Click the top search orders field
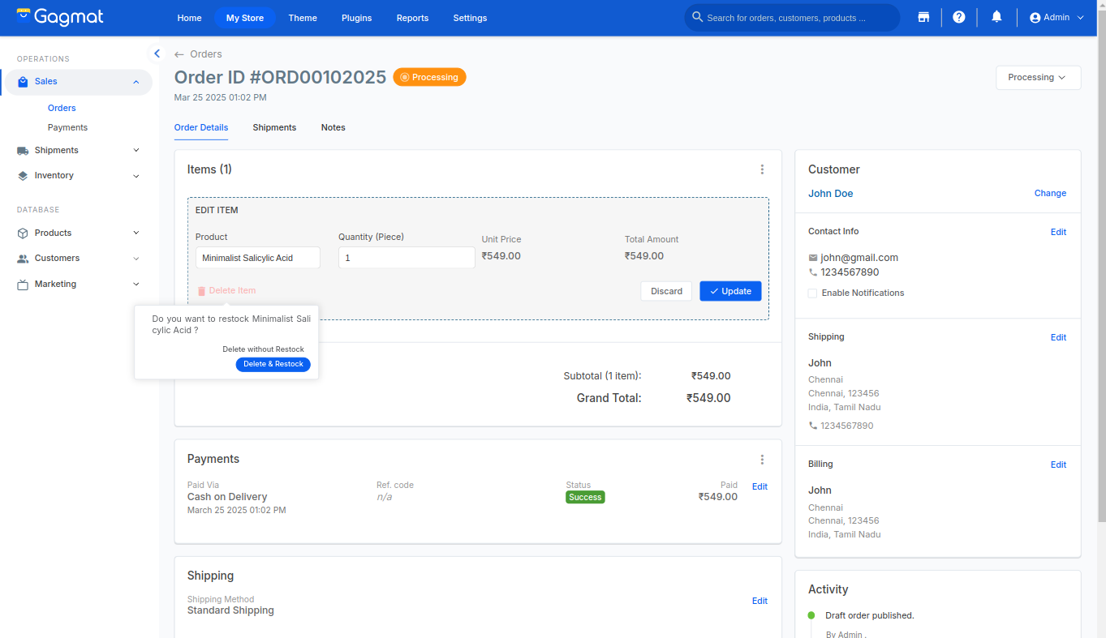 [x=792, y=18]
